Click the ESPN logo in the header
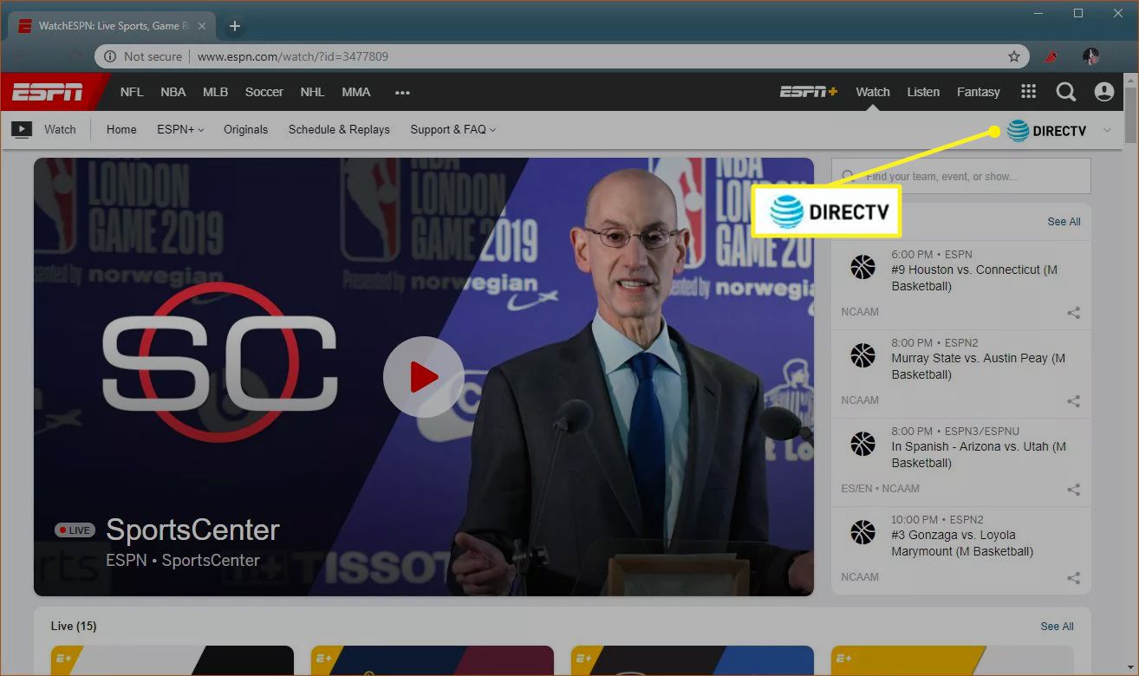The width and height of the screenshot is (1139, 676). (48, 92)
